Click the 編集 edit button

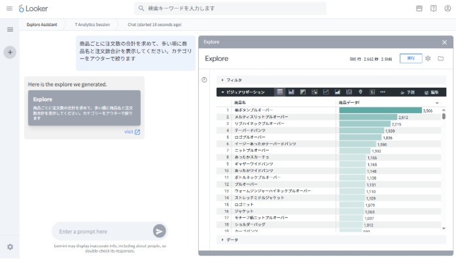[431, 92]
